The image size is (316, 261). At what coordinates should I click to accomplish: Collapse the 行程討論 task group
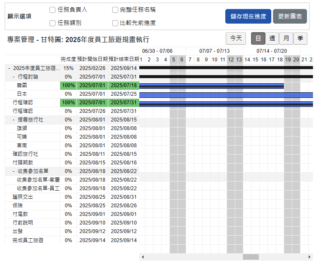14,77
